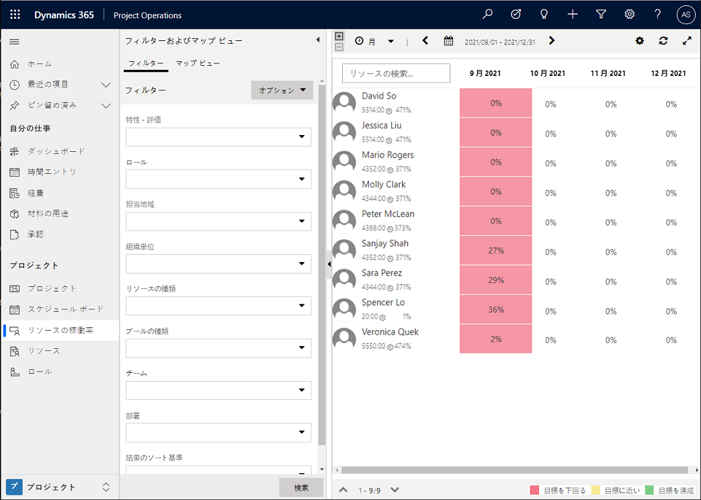
Task: Switch to the マップ ビュー tab
Action: pyautogui.click(x=198, y=63)
